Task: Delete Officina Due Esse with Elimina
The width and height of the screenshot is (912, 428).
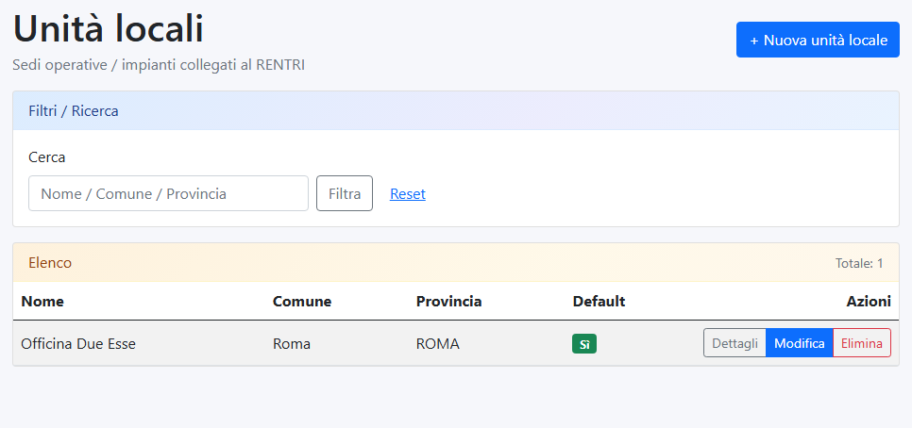Action: click(x=861, y=343)
